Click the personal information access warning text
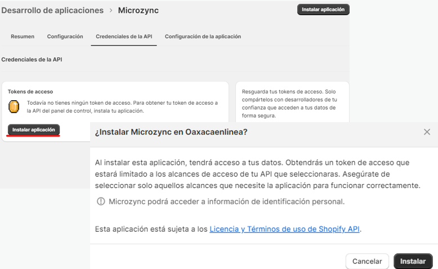438x269 pixels. tap(226, 201)
